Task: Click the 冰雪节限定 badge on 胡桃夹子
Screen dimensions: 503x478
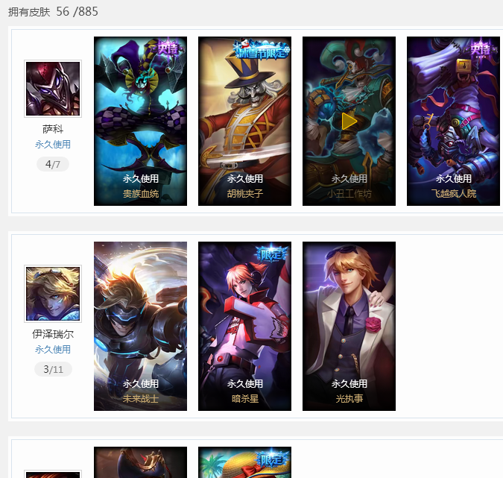Action: (x=262, y=49)
